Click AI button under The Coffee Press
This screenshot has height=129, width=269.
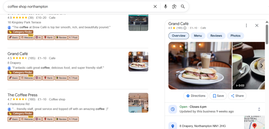pyautogui.click(x=38, y=119)
